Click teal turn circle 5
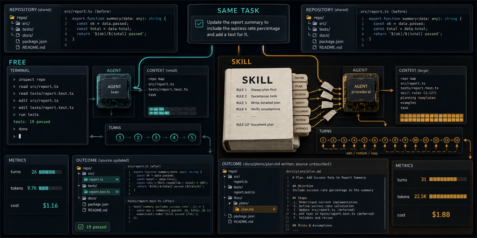Viewport: 477px width, 238px height. pyautogui.click(x=192, y=138)
